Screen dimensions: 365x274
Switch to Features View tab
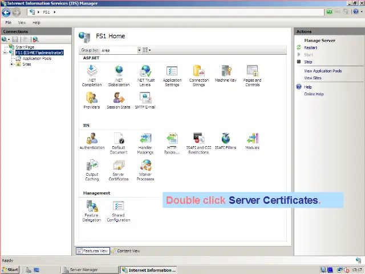tap(93, 251)
